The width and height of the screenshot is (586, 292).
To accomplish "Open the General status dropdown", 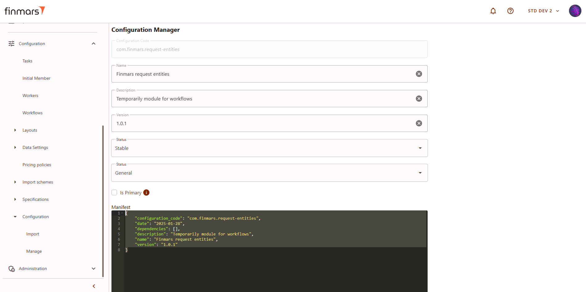I will point(270,173).
